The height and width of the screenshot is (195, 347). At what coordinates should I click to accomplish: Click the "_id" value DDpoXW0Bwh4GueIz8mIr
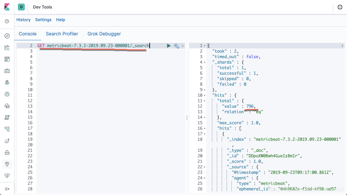[273, 156]
